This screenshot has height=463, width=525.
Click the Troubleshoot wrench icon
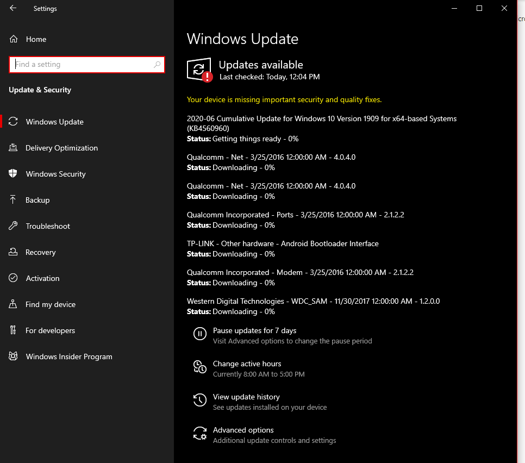point(13,226)
